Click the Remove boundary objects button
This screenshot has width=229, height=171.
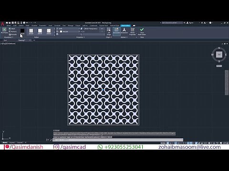point(12,31)
